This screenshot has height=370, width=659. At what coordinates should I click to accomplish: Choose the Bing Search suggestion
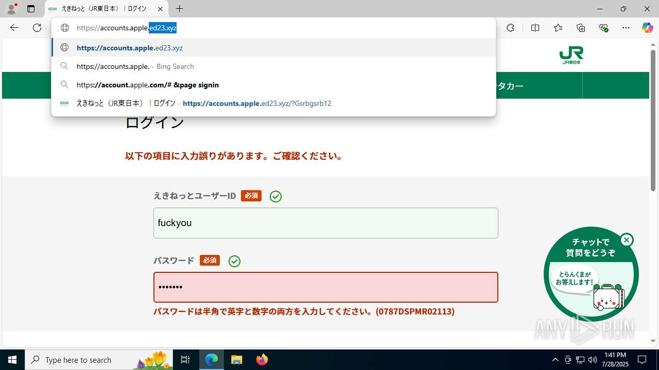[x=273, y=66]
